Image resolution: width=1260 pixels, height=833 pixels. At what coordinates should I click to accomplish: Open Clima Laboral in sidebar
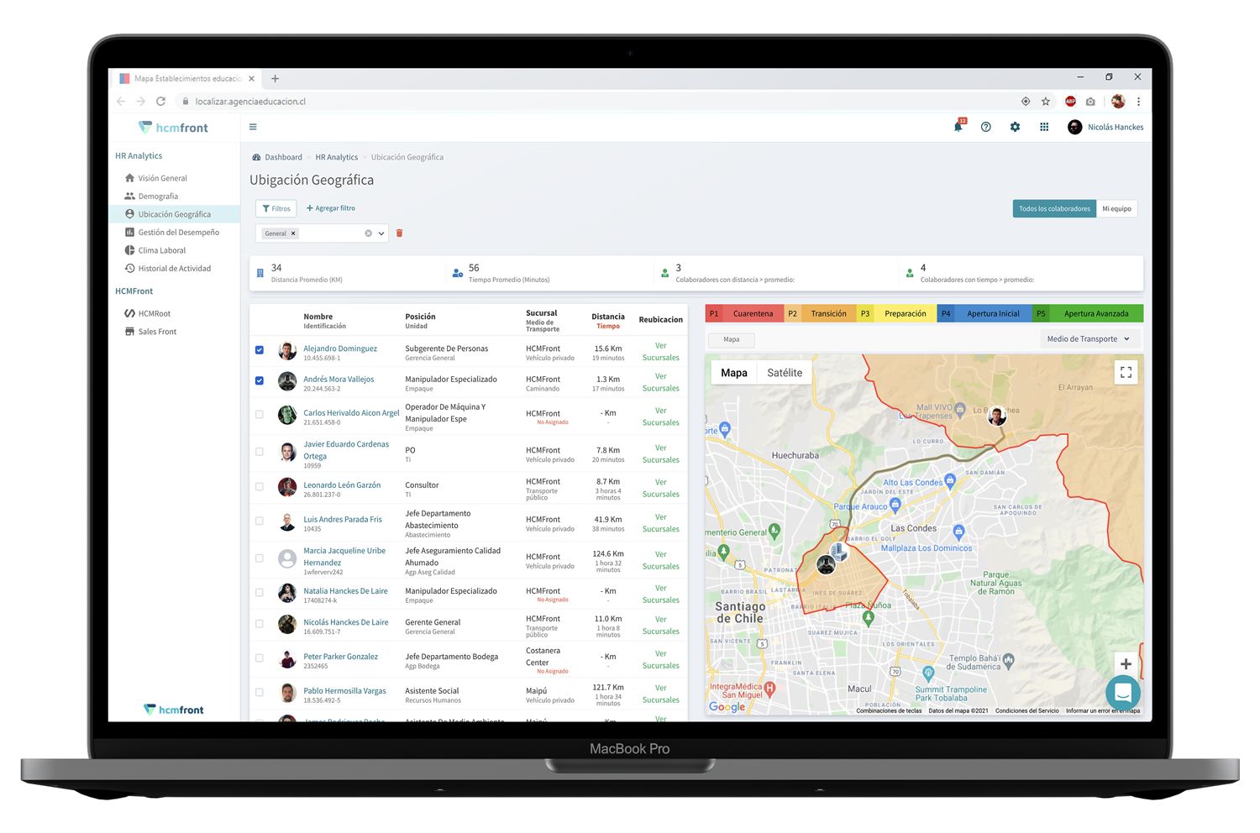tap(161, 250)
